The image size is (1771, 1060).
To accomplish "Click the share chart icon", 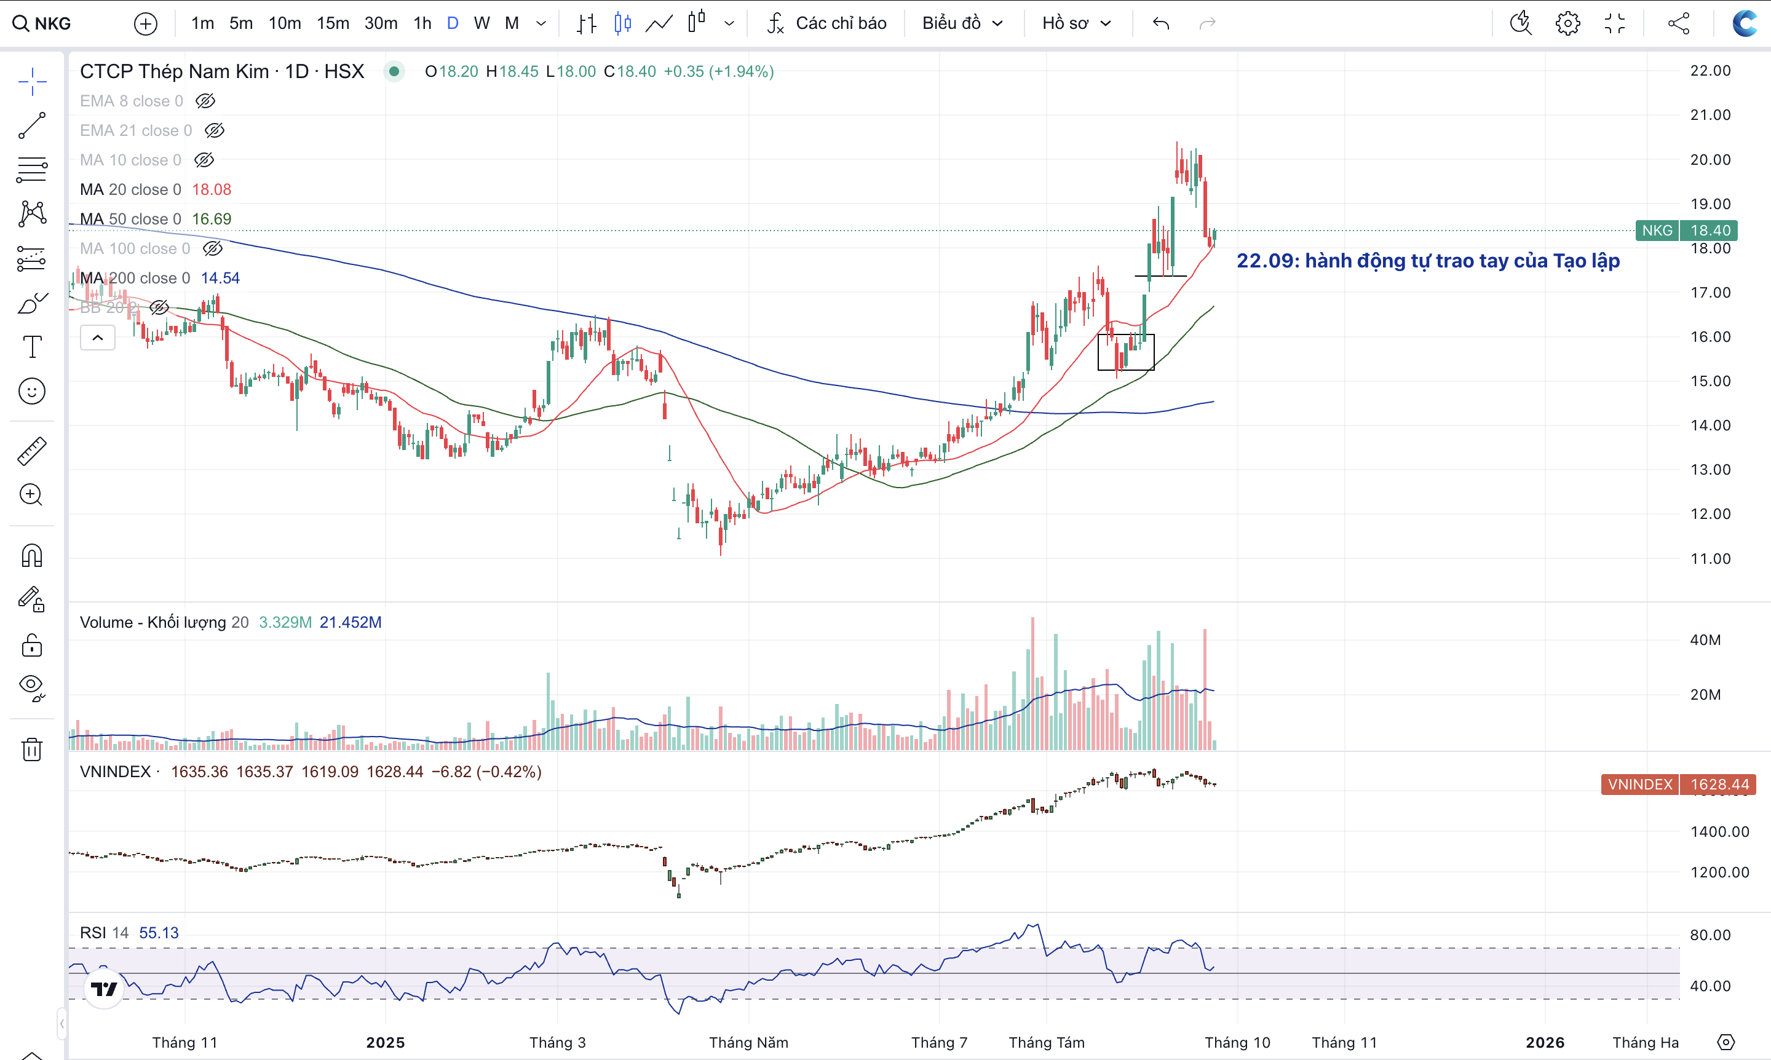I will (x=1679, y=23).
